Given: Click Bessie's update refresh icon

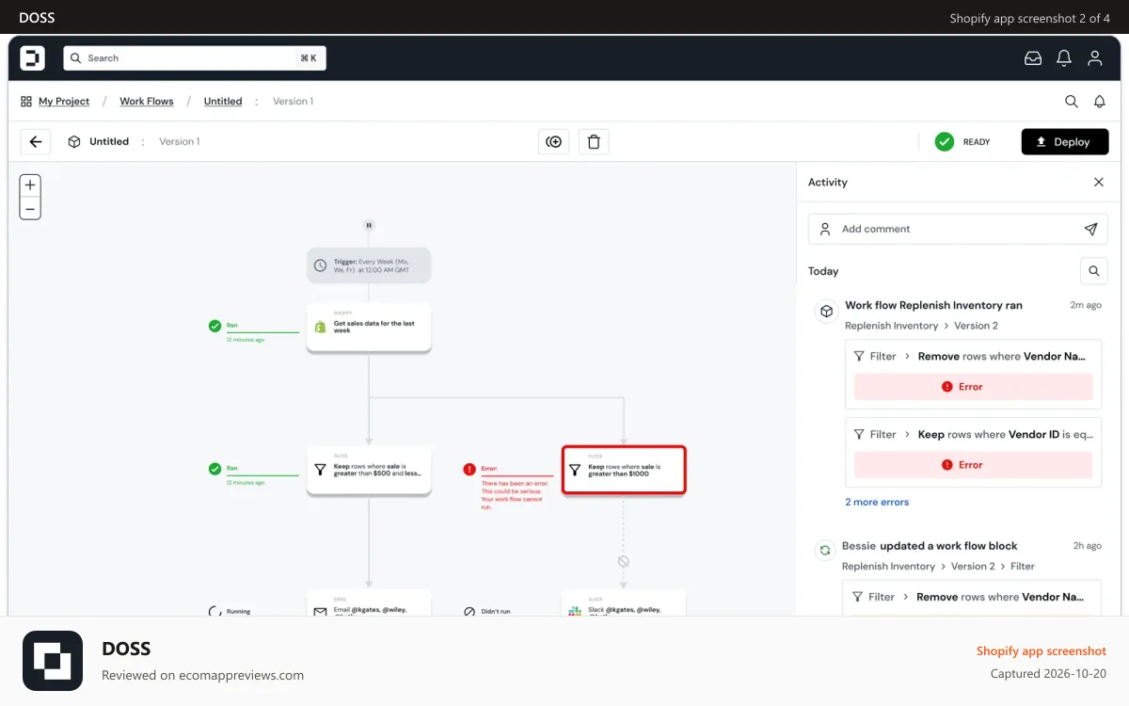Looking at the screenshot, I should (x=825, y=551).
